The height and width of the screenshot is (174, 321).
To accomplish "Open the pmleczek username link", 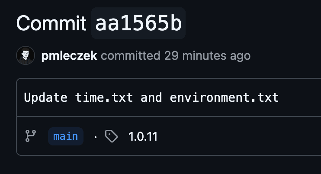I will coord(70,56).
